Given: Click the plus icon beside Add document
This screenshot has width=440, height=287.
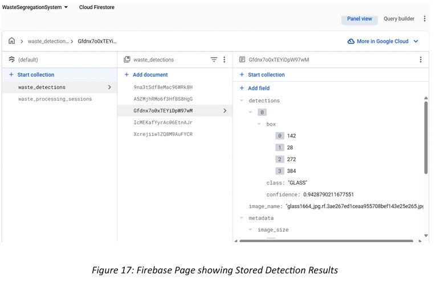Looking at the screenshot, I should tap(127, 74).
